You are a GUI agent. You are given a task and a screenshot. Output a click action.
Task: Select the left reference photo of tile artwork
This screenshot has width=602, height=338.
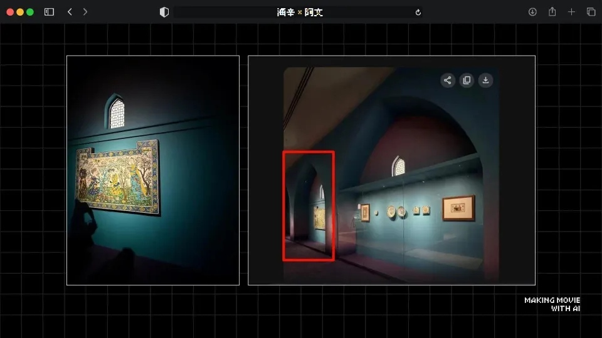[153, 170]
